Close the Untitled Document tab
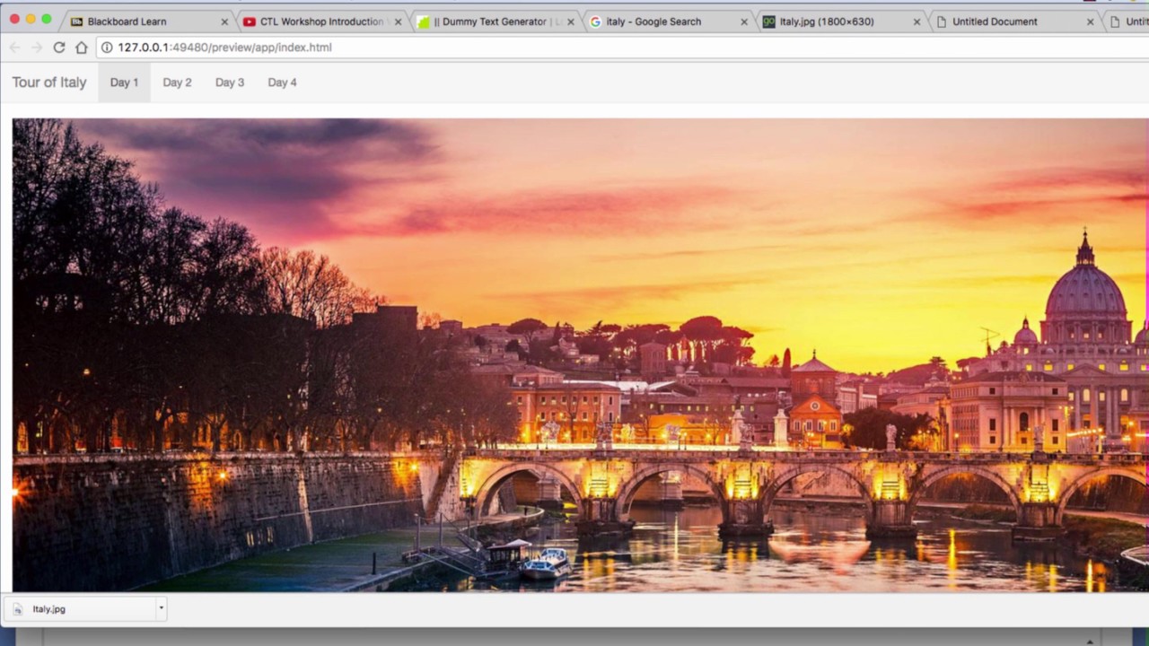Image resolution: width=1149 pixels, height=646 pixels. (x=1090, y=22)
